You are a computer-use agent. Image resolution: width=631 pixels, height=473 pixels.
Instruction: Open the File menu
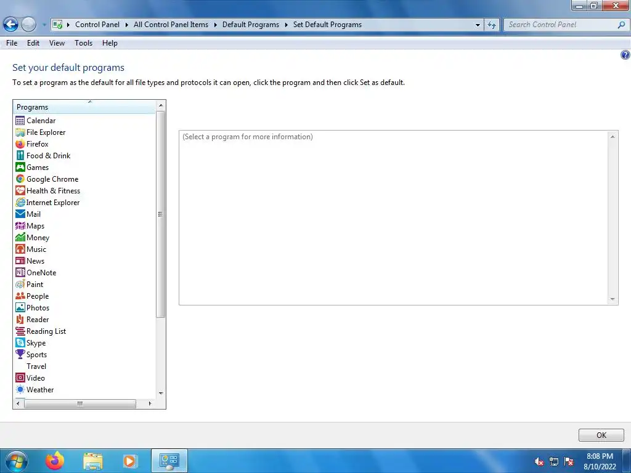[x=12, y=43]
